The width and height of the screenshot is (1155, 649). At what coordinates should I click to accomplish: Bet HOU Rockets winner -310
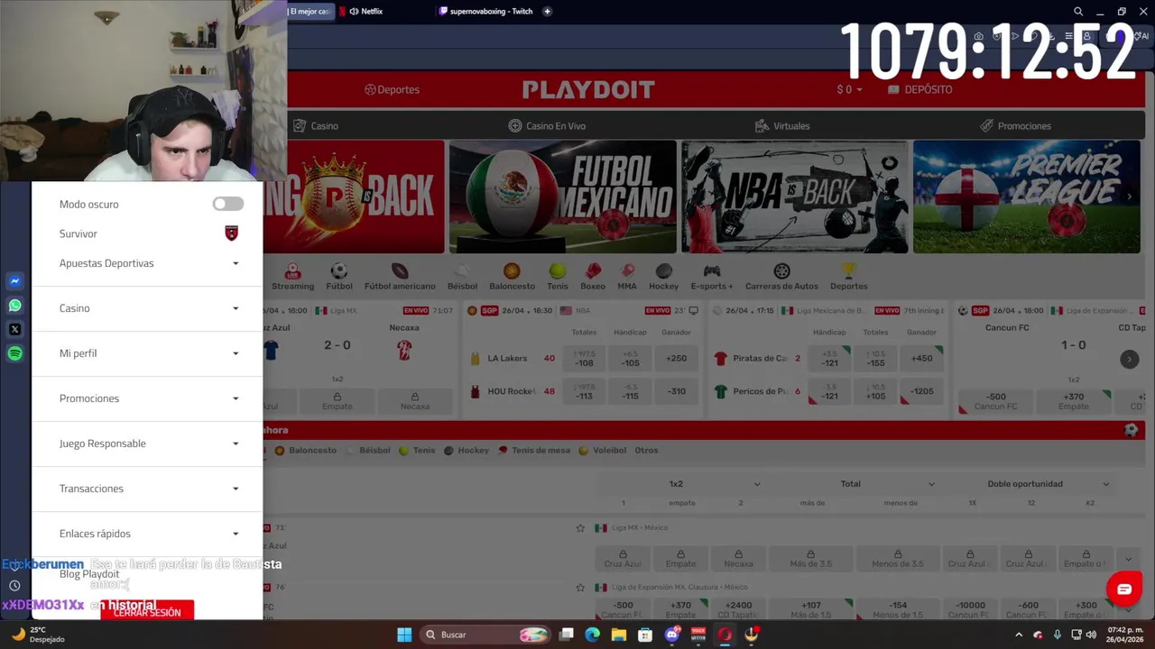(x=676, y=392)
